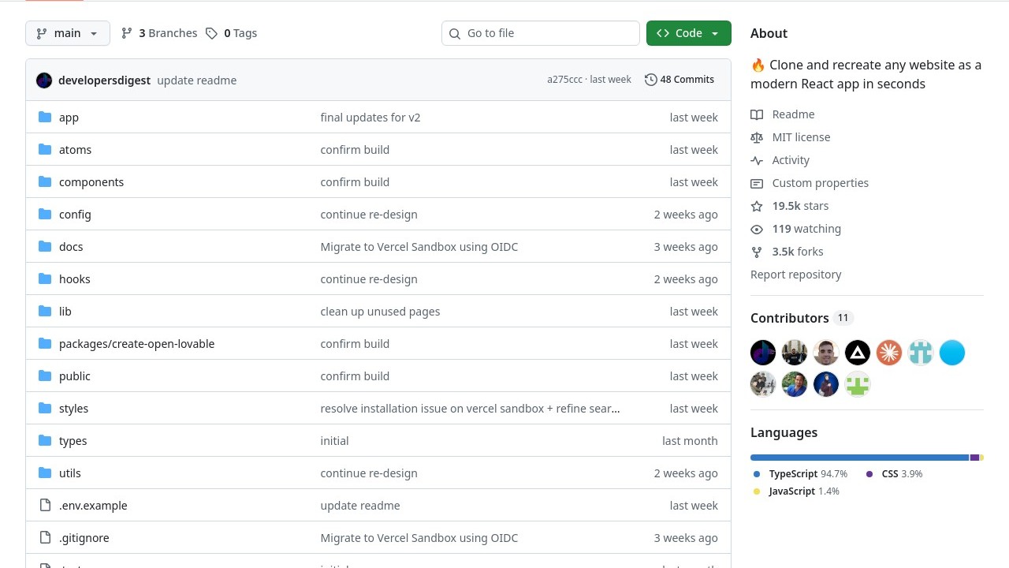This screenshot has width=1009, height=568.
Task: Click the eye icon beside 119 watching
Action: [757, 229]
